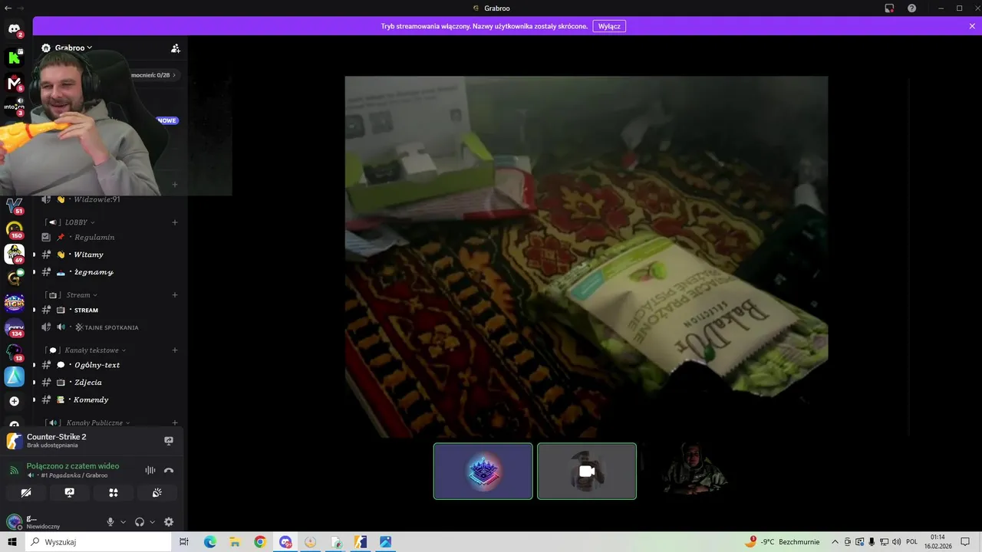The height and width of the screenshot is (552, 982).
Task: Disconnect from the voice call
Action: (x=169, y=470)
